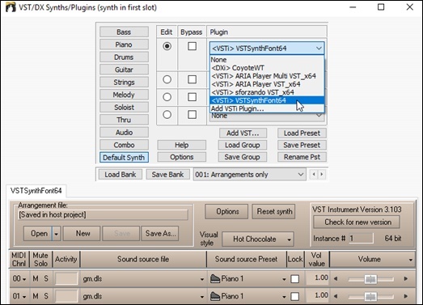Enable Bypass for second plugin slot
Viewport: 423px width, 305px height.
[192, 79]
